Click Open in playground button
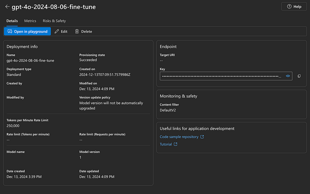The image size is (310, 194). [x=27, y=31]
